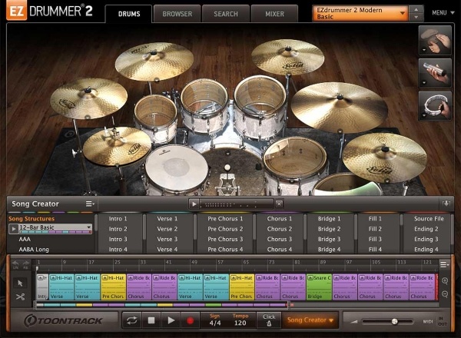Toggle the Click metronome

point(269,320)
